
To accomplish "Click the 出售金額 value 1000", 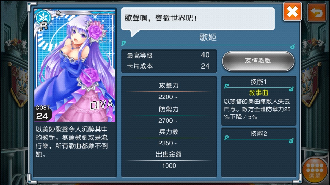I will click(169, 165).
